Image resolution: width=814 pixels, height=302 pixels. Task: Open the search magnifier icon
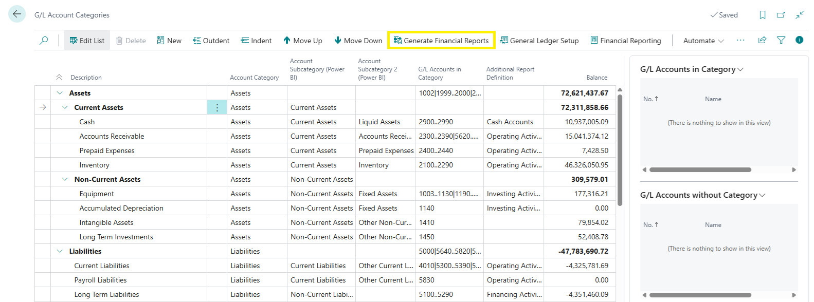(x=44, y=41)
